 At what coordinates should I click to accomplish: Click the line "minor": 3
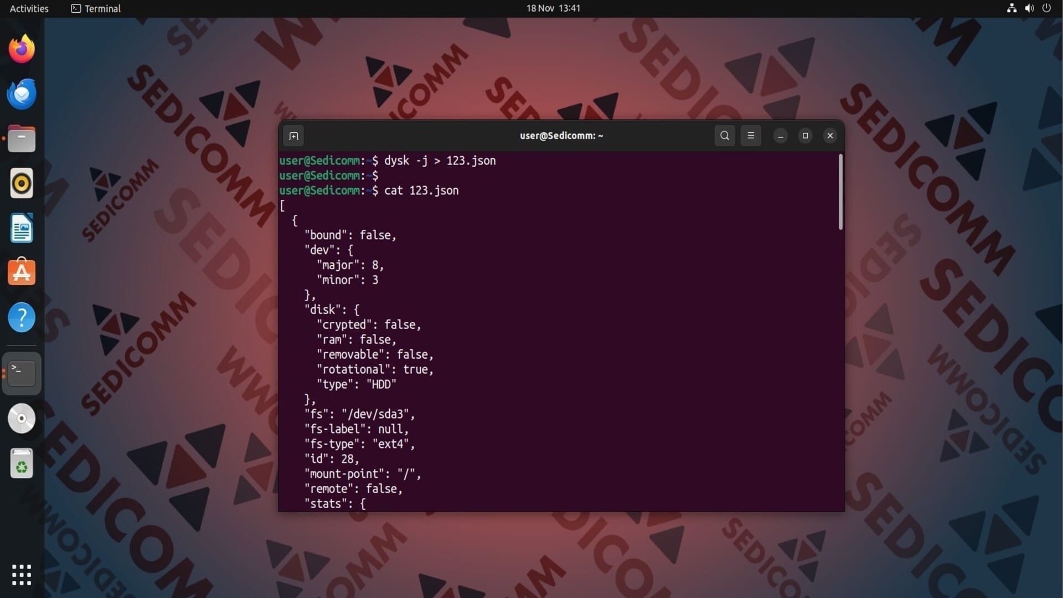pos(348,280)
